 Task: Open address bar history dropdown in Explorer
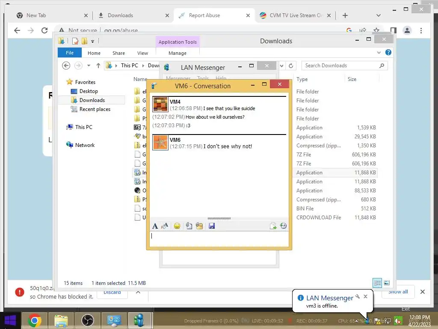pyautogui.click(x=281, y=66)
